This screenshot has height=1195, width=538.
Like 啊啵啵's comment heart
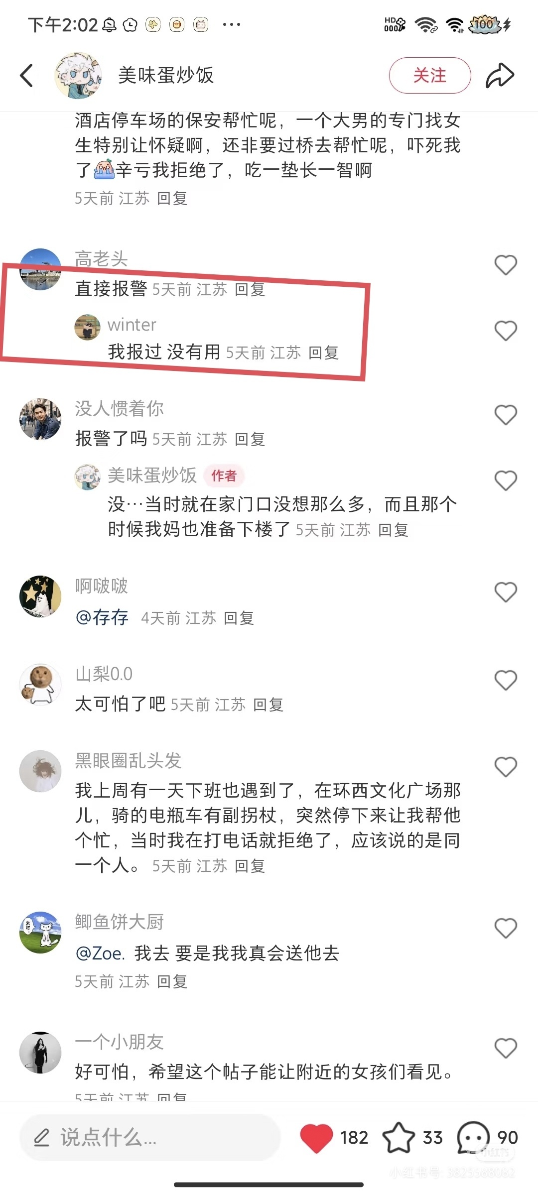506,592
